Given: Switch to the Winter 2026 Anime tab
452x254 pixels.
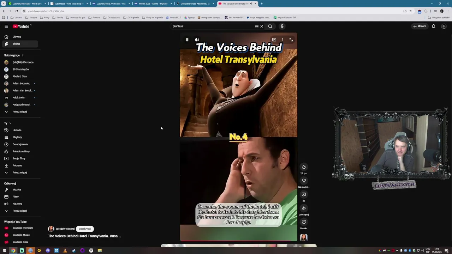Looking at the screenshot, I should click(153, 4).
